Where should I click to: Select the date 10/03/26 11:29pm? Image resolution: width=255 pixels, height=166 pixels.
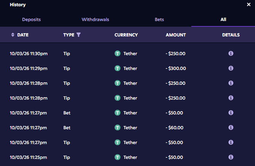[x=29, y=68]
